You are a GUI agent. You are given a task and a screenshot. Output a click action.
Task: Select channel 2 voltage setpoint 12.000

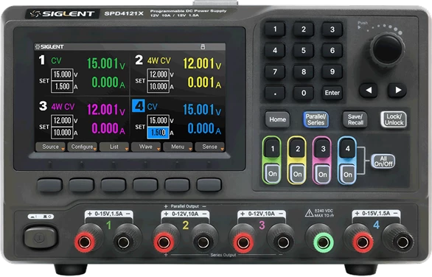tap(158, 74)
